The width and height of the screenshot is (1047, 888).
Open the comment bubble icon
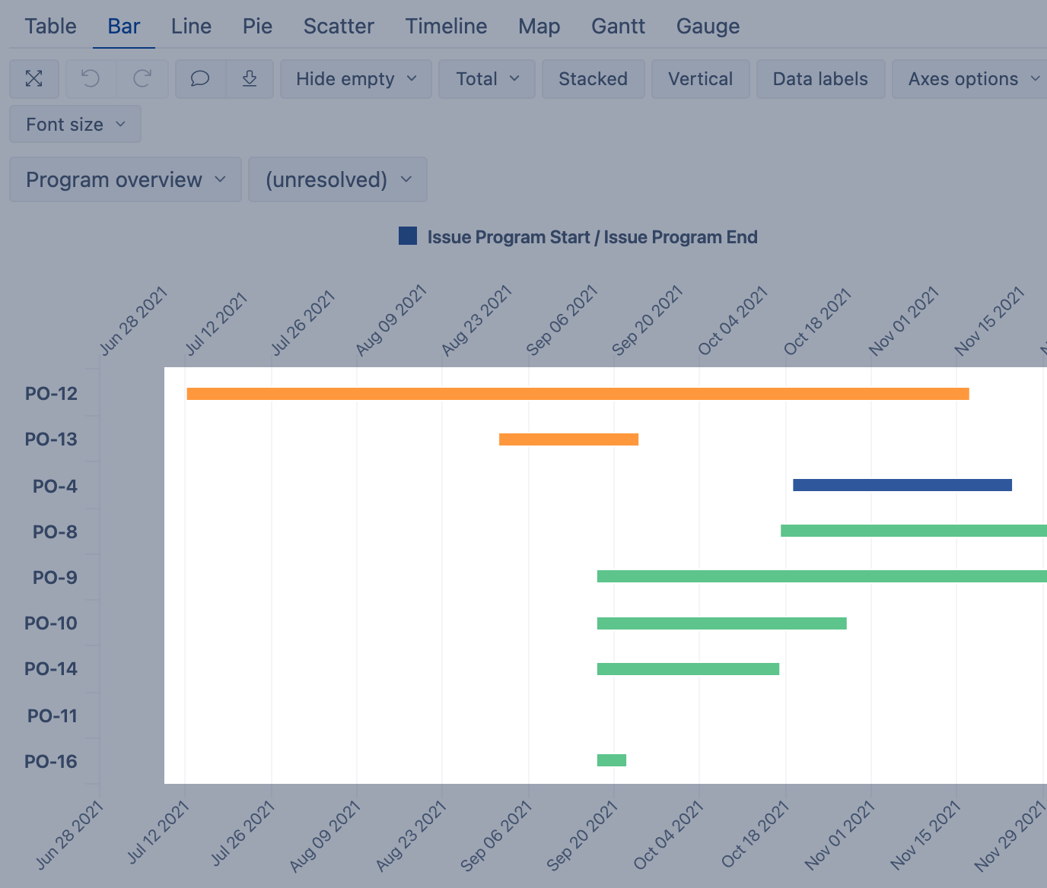coord(200,79)
